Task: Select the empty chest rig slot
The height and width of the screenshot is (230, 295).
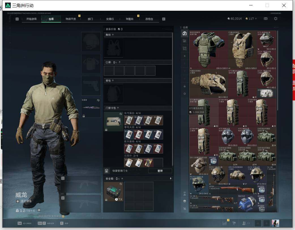Action: coord(114,48)
